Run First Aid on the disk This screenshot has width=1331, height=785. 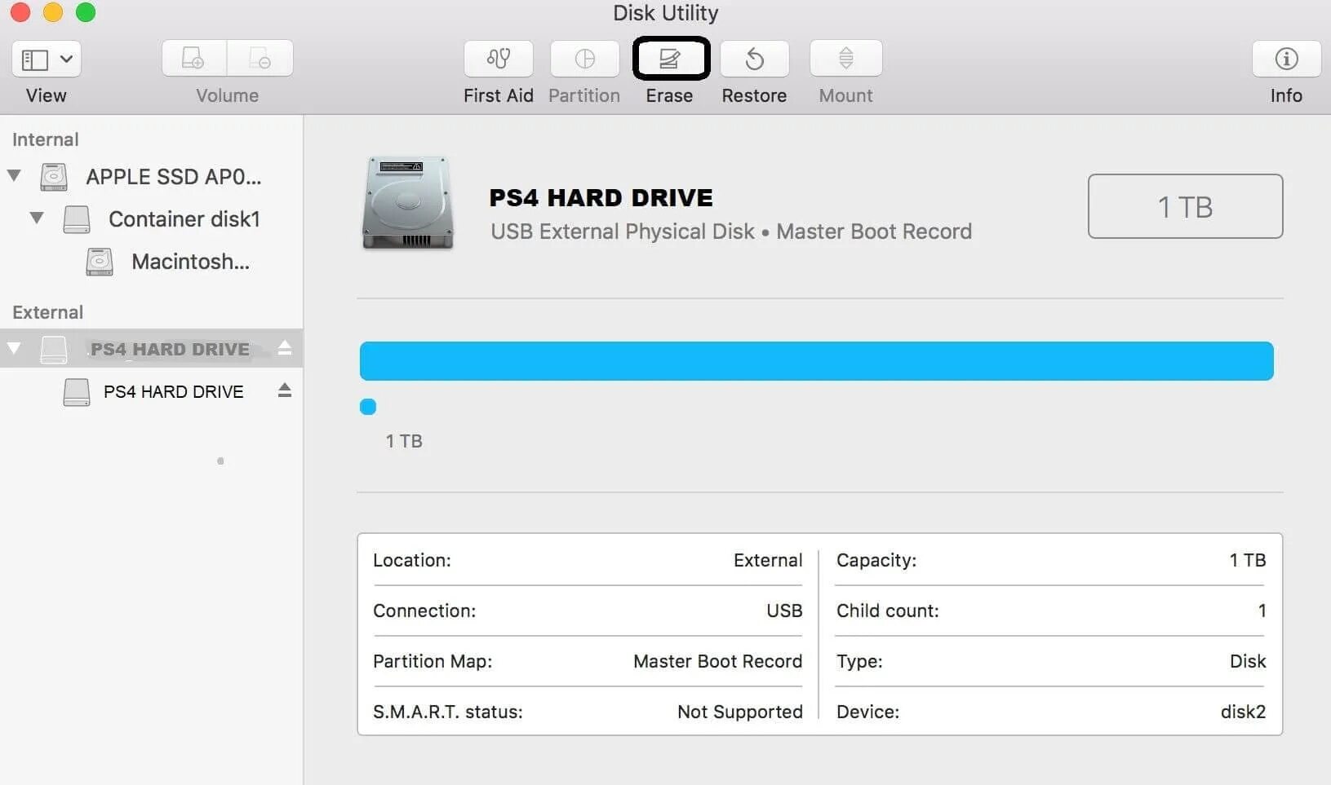[x=499, y=59]
